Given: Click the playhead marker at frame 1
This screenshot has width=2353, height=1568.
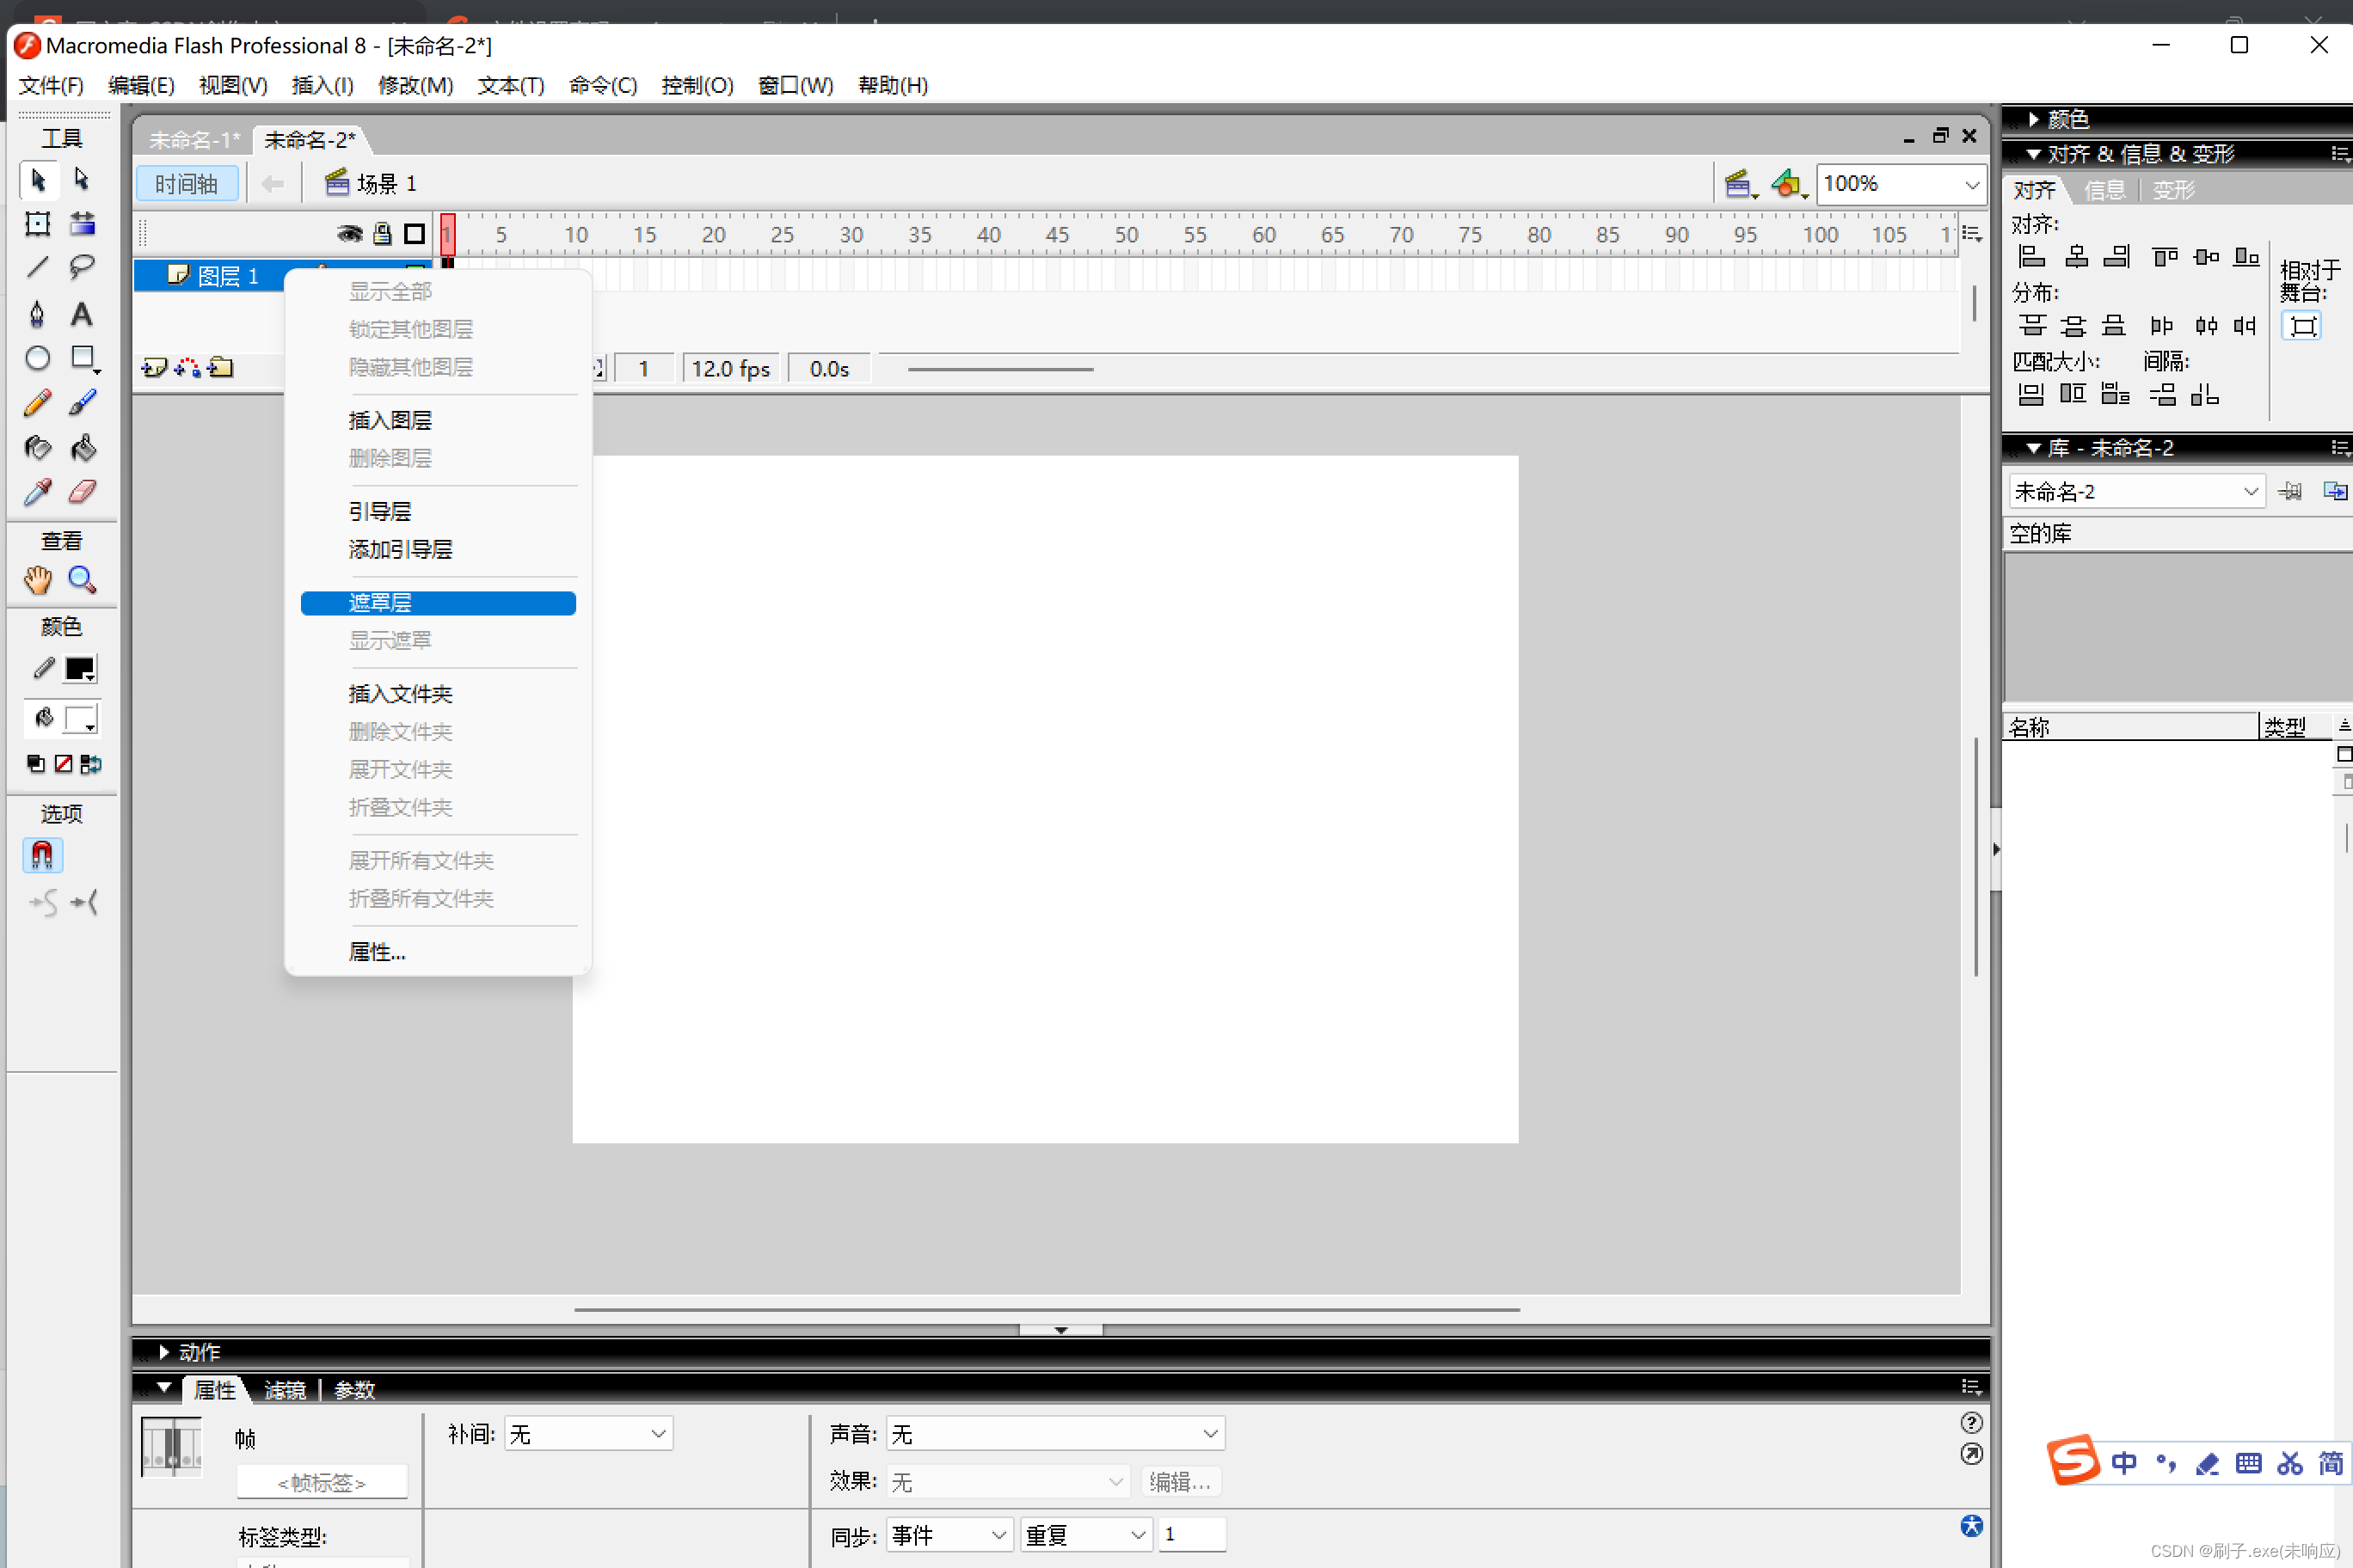Looking at the screenshot, I should click(x=447, y=234).
